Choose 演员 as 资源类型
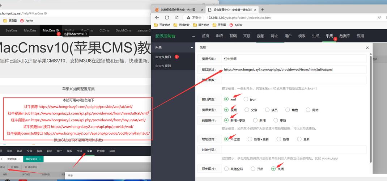Image resolution: width=387 pixels, height=181 pixels. tap(267, 110)
